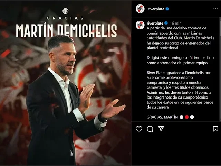Click the Martín Demichelis post image
This screenshot has width=221, height=166.
pyautogui.click(x=66, y=83)
